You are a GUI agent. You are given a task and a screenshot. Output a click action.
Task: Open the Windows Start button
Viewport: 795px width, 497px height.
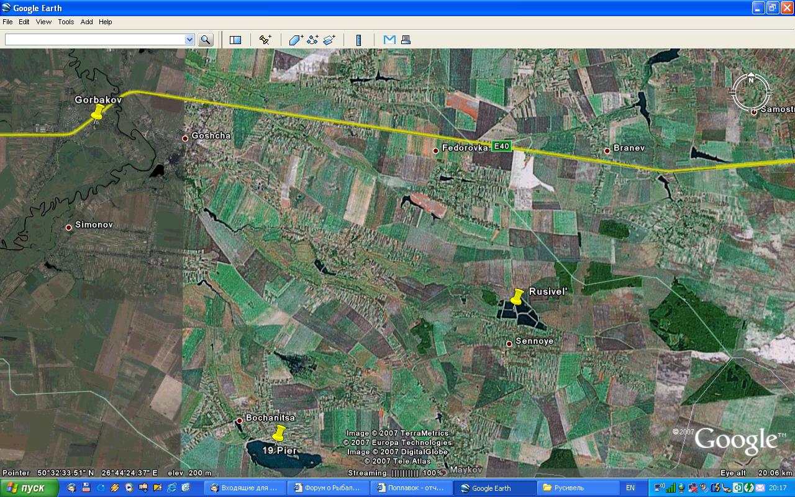click(x=30, y=488)
